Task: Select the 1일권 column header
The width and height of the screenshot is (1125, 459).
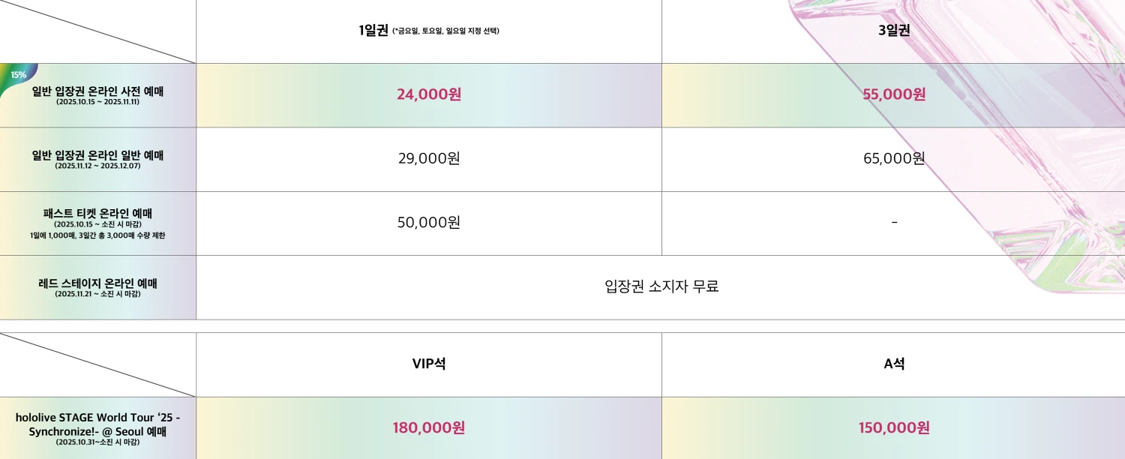Action: [373, 31]
